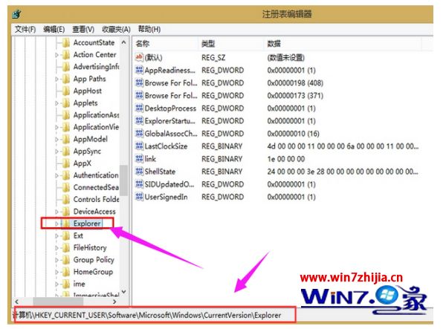The width and height of the screenshot is (446, 329).
Task: Click the LastClockSize data 4d 00 00 00
Action: click(343, 146)
